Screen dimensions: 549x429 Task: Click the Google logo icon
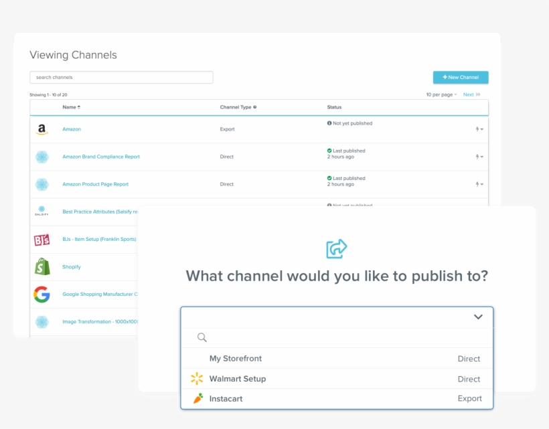coord(42,294)
